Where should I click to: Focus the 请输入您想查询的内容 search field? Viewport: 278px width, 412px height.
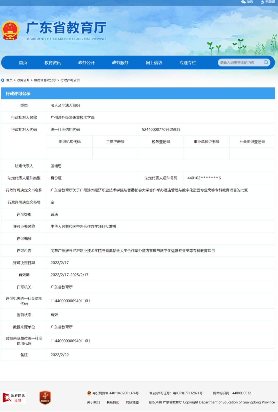pos(240,62)
